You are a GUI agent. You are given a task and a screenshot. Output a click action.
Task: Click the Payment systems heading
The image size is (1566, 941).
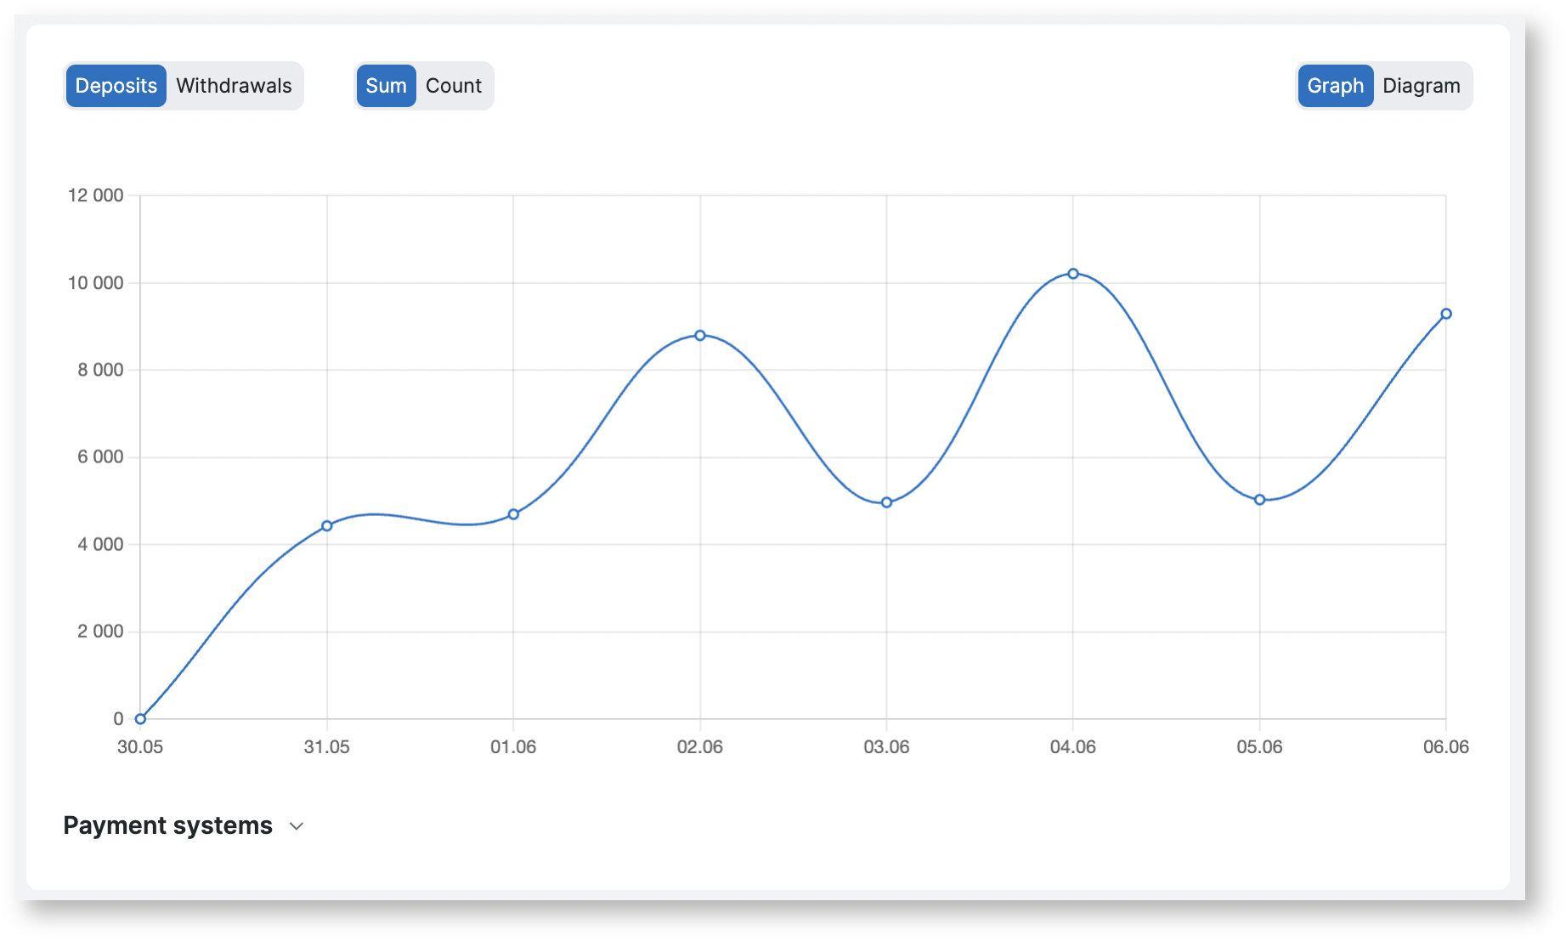point(167,825)
